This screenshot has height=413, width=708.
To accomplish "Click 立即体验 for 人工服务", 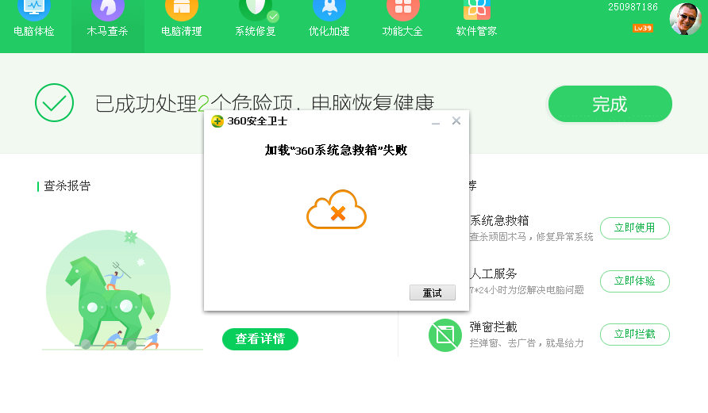I will pyautogui.click(x=634, y=281).
